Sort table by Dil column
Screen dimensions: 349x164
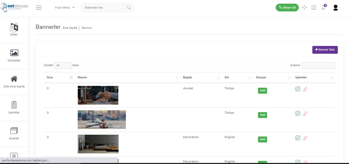point(237,77)
